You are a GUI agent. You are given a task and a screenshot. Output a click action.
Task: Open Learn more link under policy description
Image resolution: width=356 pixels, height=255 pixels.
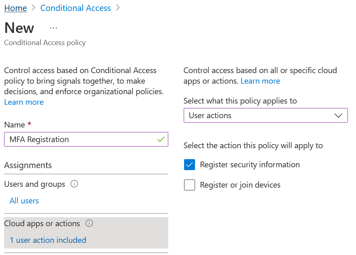pos(24,102)
